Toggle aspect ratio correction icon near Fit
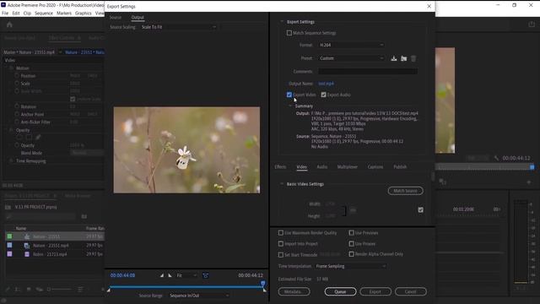The width and height of the screenshot is (540, 304). pyautogui.click(x=206, y=275)
